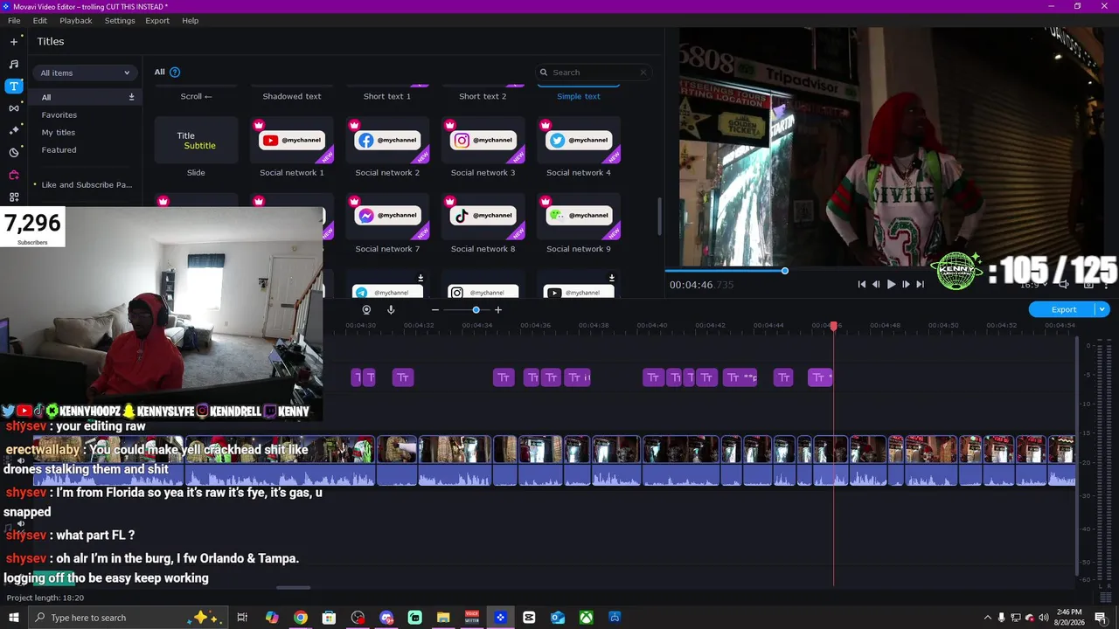Select the Social network 4 Twitter title
1119x629 pixels.
coord(579,140)
